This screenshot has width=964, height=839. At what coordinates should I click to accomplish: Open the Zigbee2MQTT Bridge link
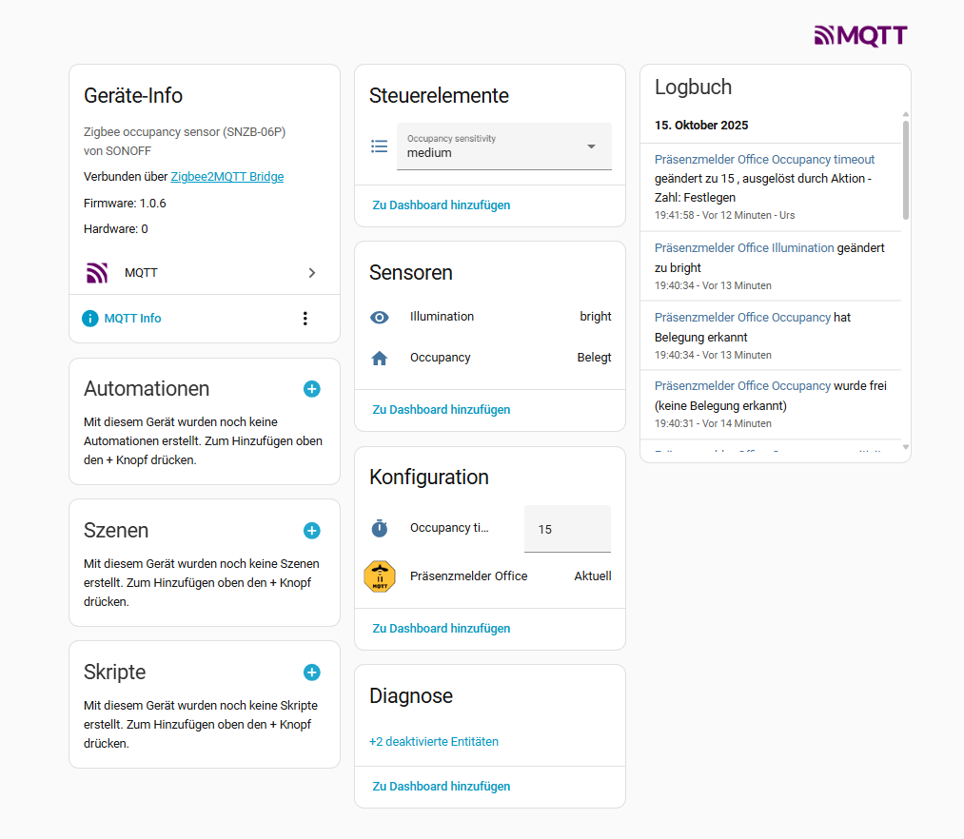point(227,176)
